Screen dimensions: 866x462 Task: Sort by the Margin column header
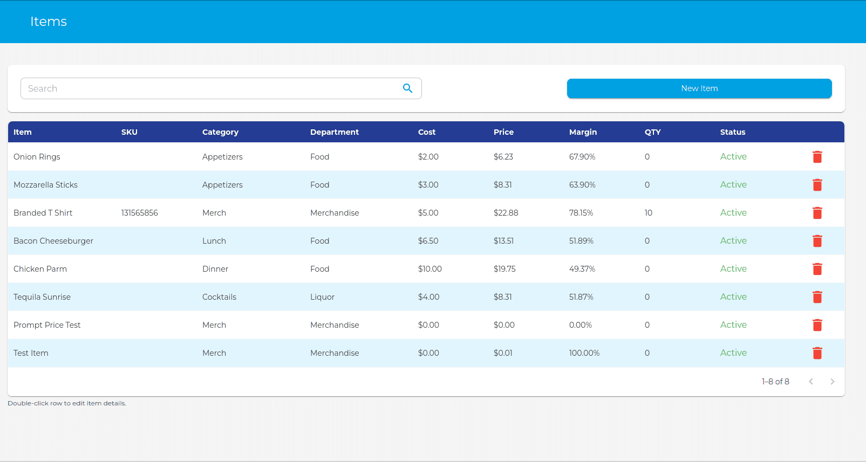point(583,132)
